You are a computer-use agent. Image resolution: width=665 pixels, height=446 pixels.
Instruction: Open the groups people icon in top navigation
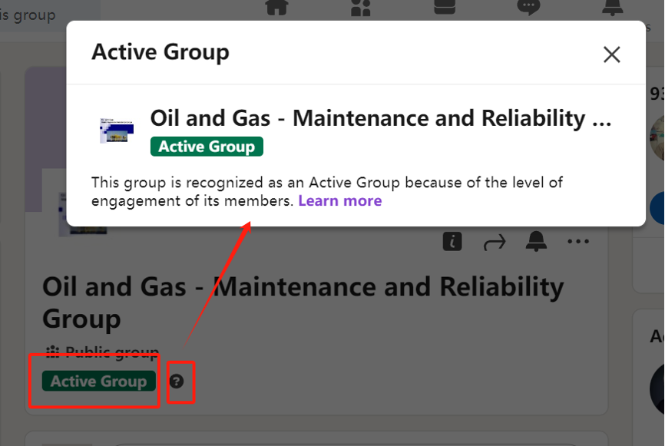click(x=360, y=7)
